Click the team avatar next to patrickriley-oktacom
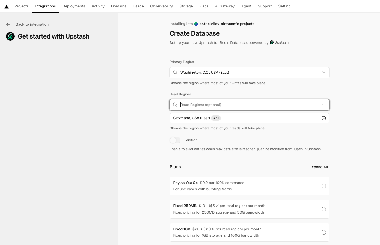The width and height of the screenshot is (380, 245). (196, 24)
